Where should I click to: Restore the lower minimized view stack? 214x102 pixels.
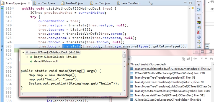(199, 18)
